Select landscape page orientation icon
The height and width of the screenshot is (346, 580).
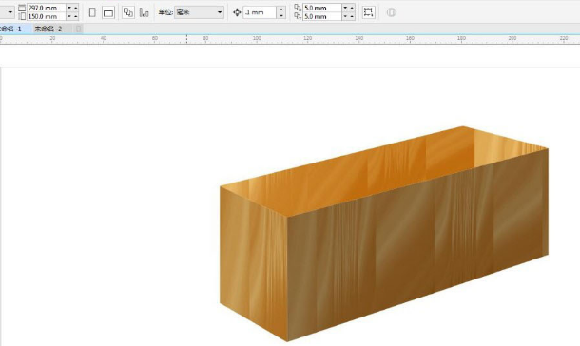click(108, 12)
